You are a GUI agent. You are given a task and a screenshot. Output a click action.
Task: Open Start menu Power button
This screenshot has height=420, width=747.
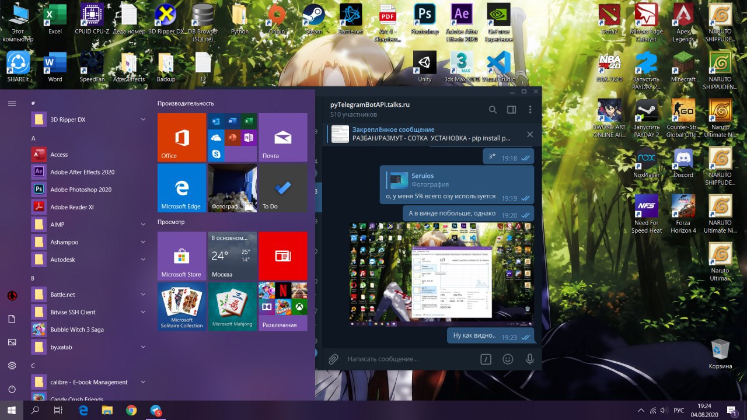tap(12, 389)
